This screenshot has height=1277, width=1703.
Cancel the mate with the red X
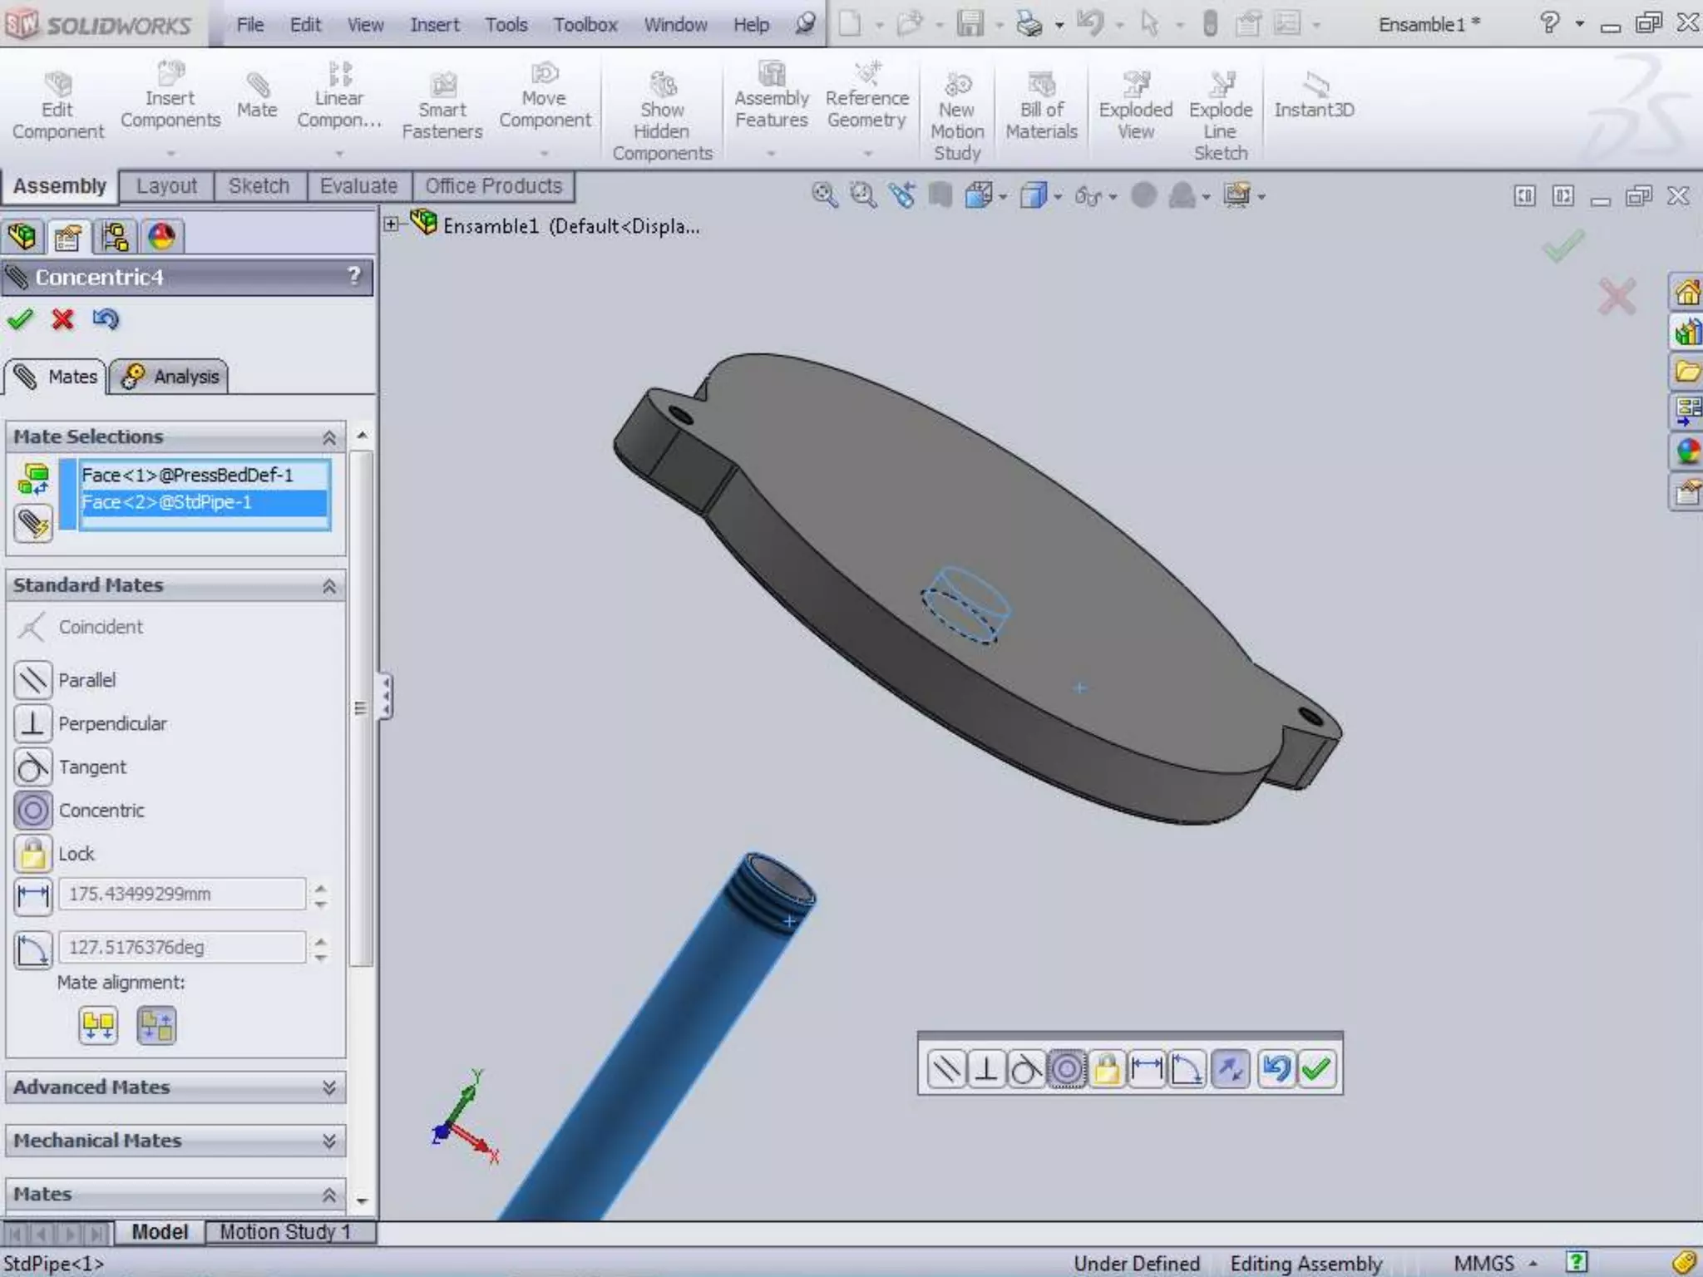click(x=62, y=319)
